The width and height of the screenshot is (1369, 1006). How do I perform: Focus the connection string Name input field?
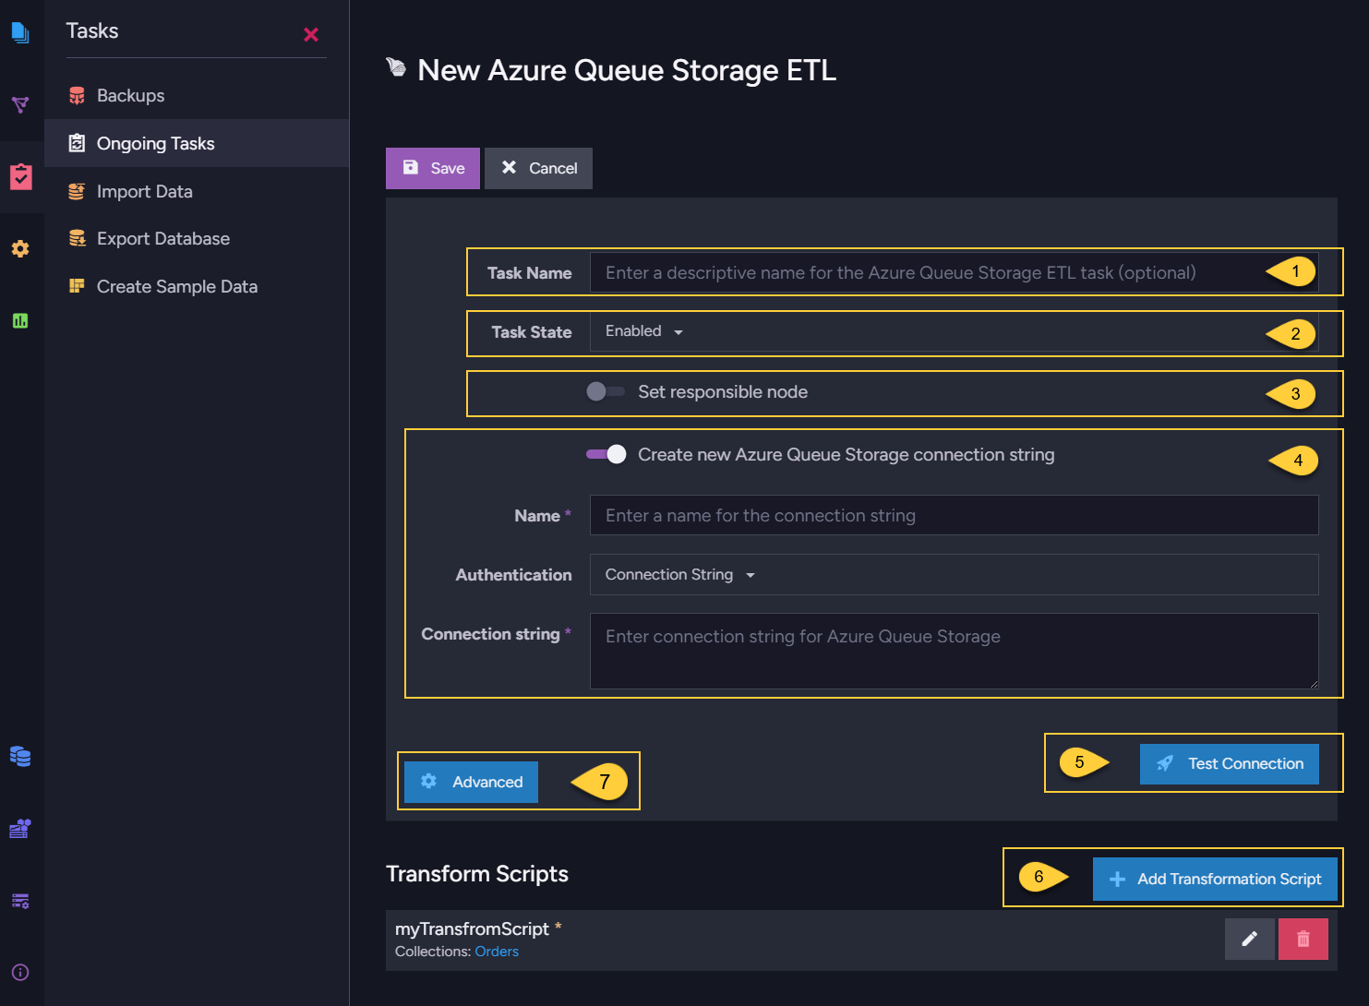tap(954, 515)
